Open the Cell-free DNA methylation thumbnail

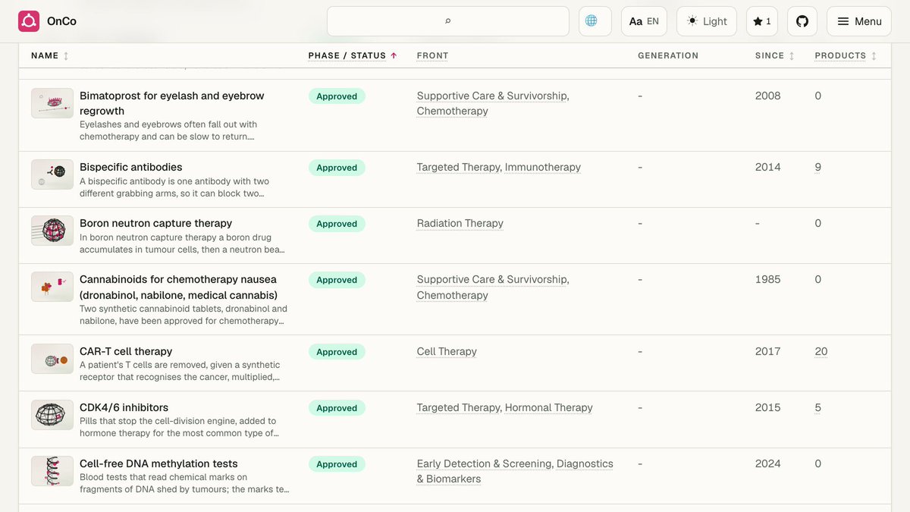coord(52,471)
